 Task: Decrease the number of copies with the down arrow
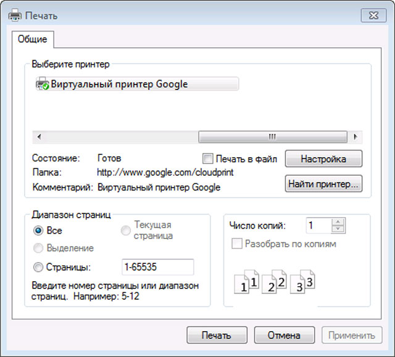pyautogui.click(x=338, y=229)
